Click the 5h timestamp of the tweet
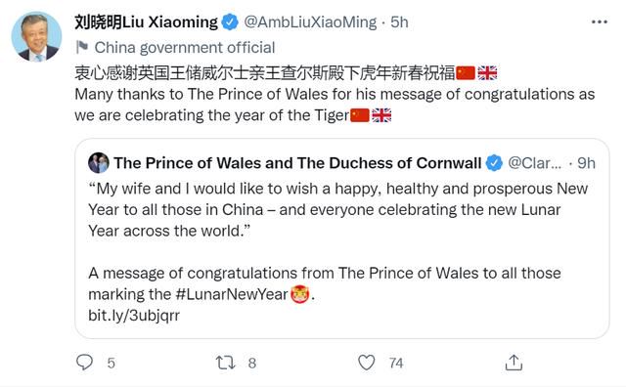 (399, 21)
